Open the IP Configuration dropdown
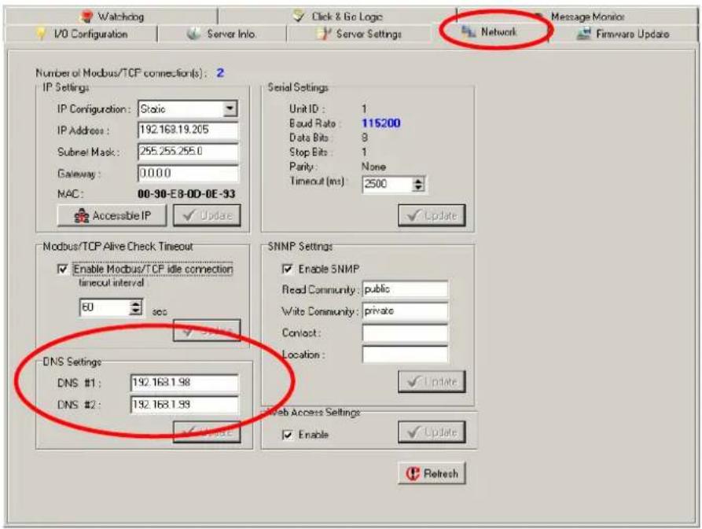 pyautogui.click(x=230, y=108)
